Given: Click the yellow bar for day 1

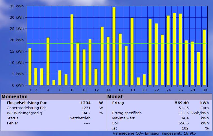Looking at the screenshot, I should [x=30, y=67].
